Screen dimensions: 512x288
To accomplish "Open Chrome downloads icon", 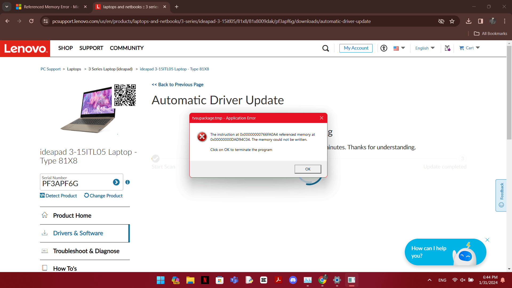I will [x=469, y=21].
